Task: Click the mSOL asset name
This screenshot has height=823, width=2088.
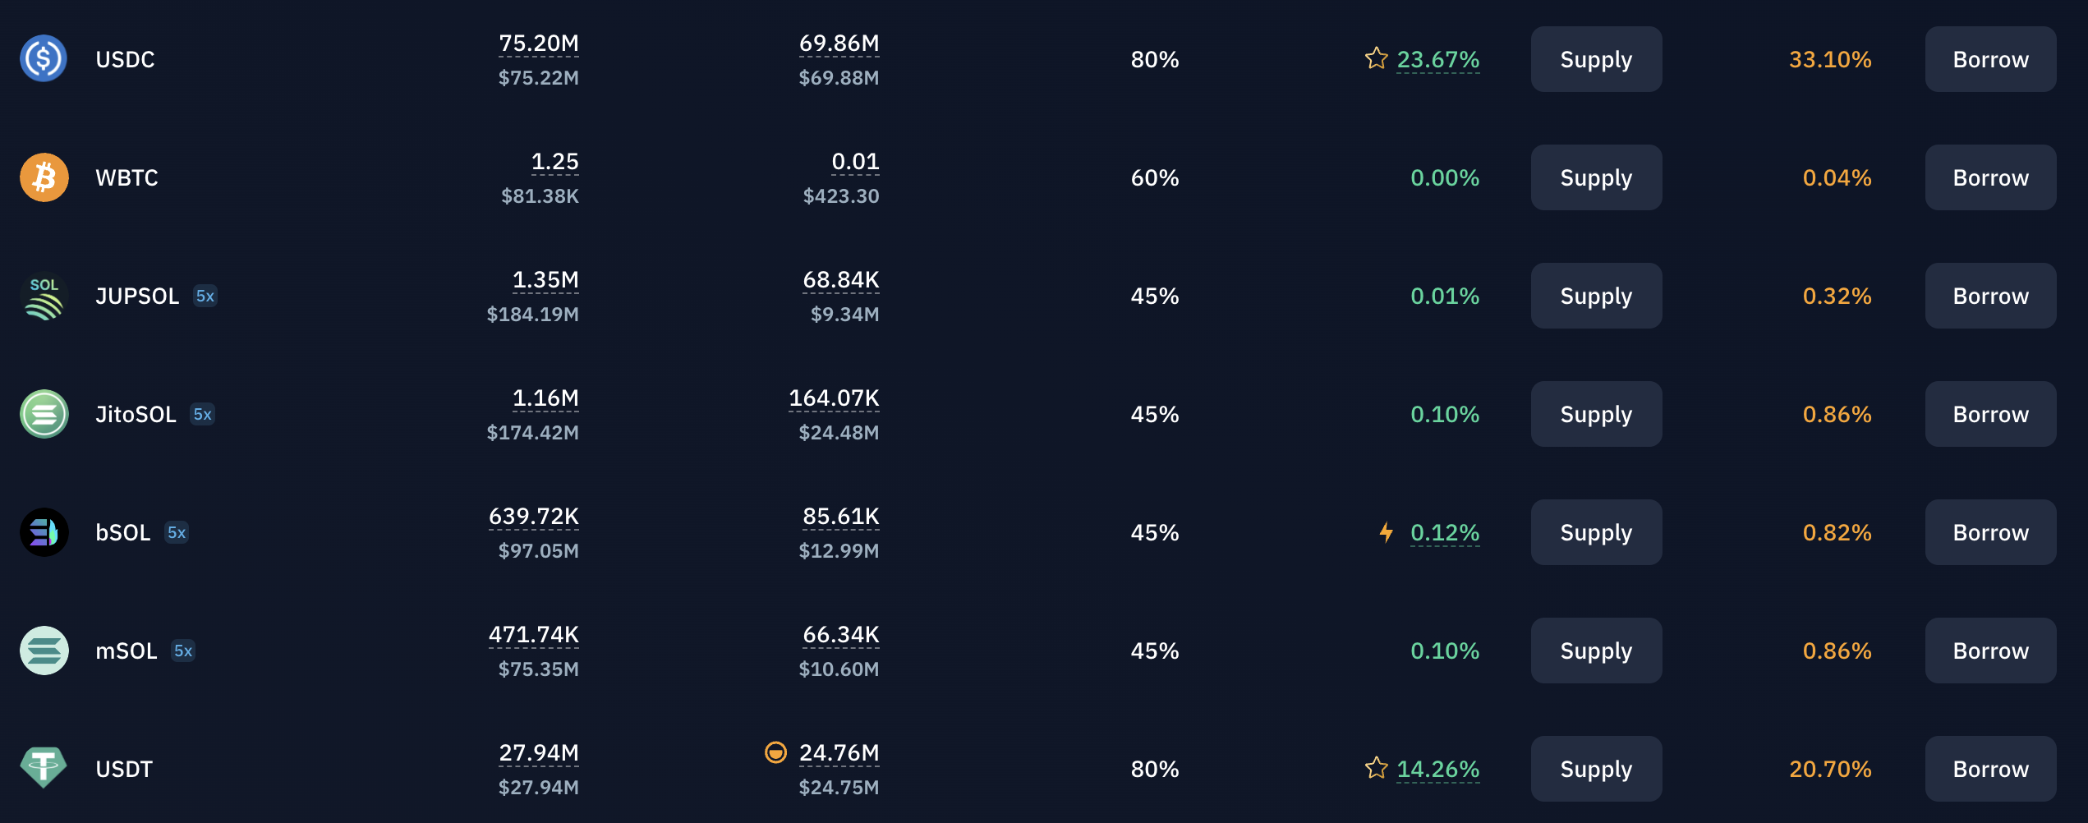Action: [126, 651]
